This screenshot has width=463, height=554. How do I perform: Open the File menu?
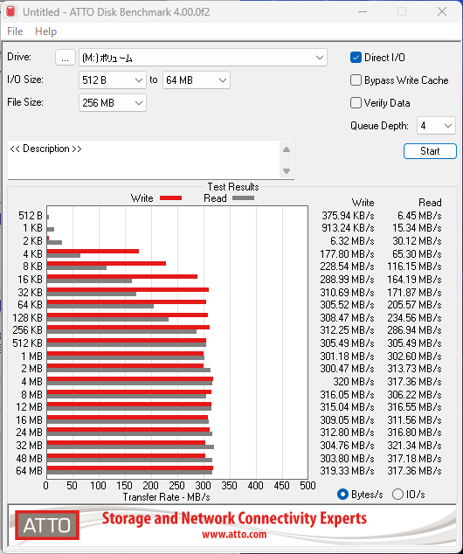[15, 31]
